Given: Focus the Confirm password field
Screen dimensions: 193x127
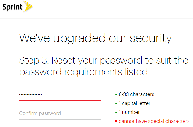Looking at the screenshot, I should click(60, 113).
